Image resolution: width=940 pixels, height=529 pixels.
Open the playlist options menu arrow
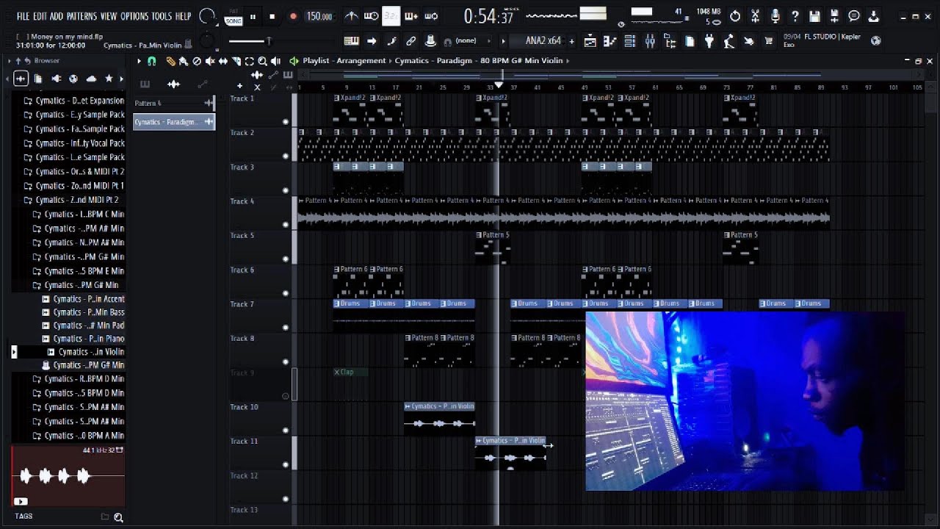138,61
